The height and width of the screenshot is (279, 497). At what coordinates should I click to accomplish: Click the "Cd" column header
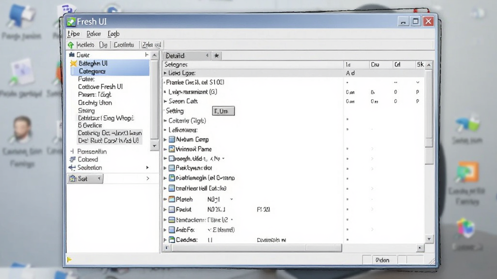(404, 64)
